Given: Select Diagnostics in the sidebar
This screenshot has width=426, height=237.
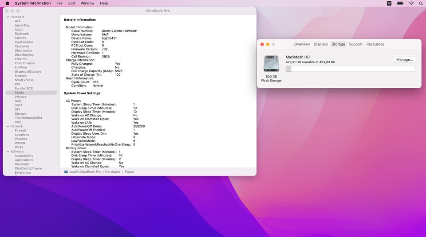Looking at the screenshot, I should click(x=24, y=51).
